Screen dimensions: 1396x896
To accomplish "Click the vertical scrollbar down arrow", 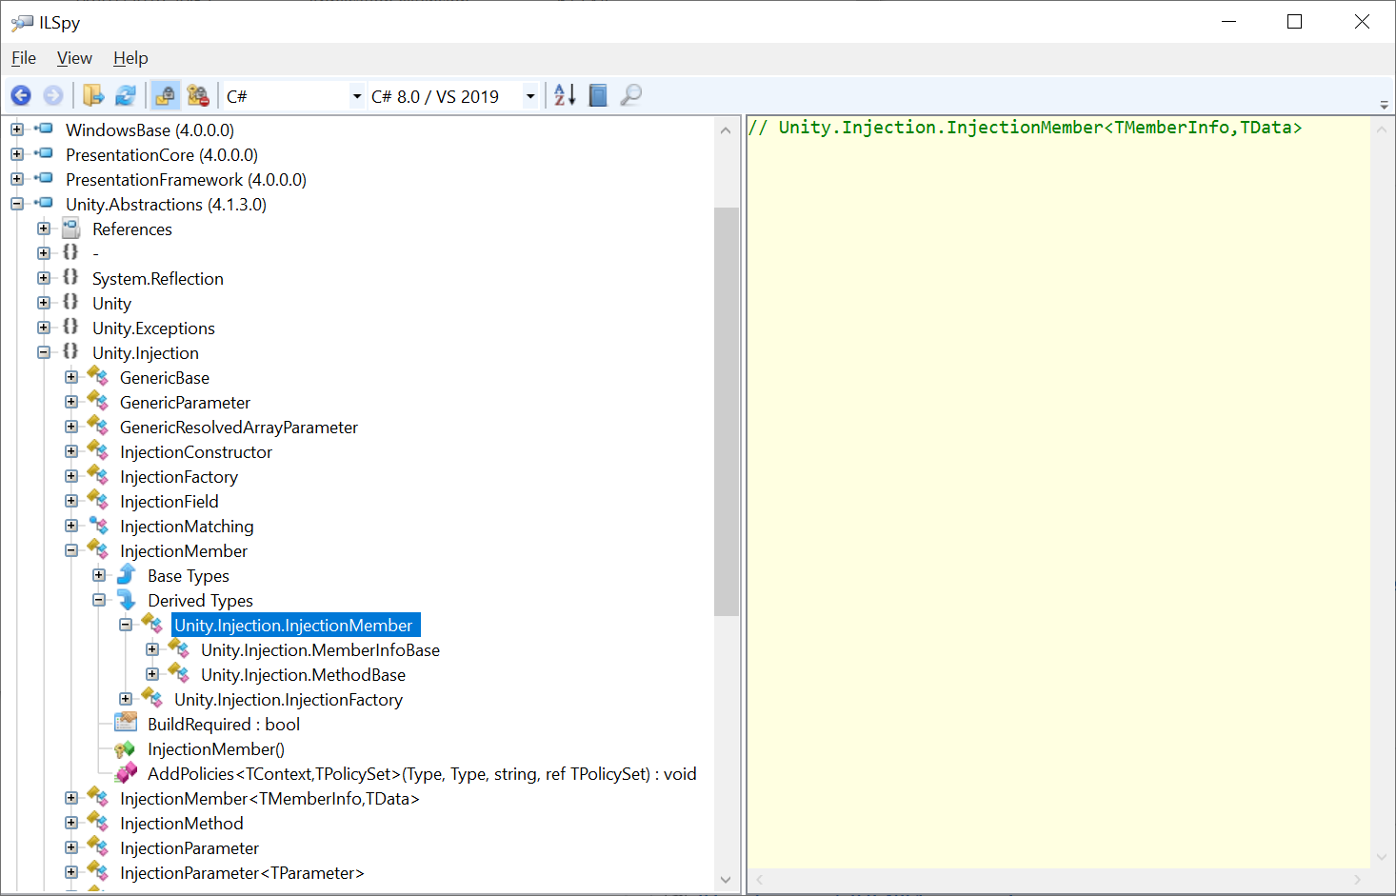I will [726, 879].
